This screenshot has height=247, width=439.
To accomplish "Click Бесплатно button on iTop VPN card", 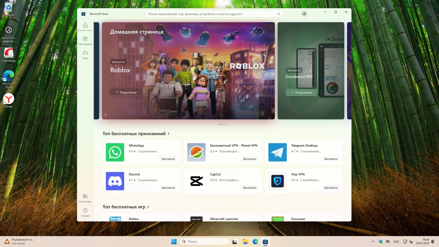I will [x=331, y=188].
